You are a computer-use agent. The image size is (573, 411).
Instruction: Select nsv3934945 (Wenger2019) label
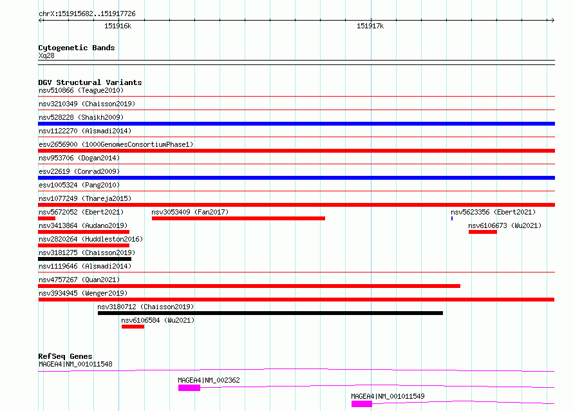tap(83, 293)
